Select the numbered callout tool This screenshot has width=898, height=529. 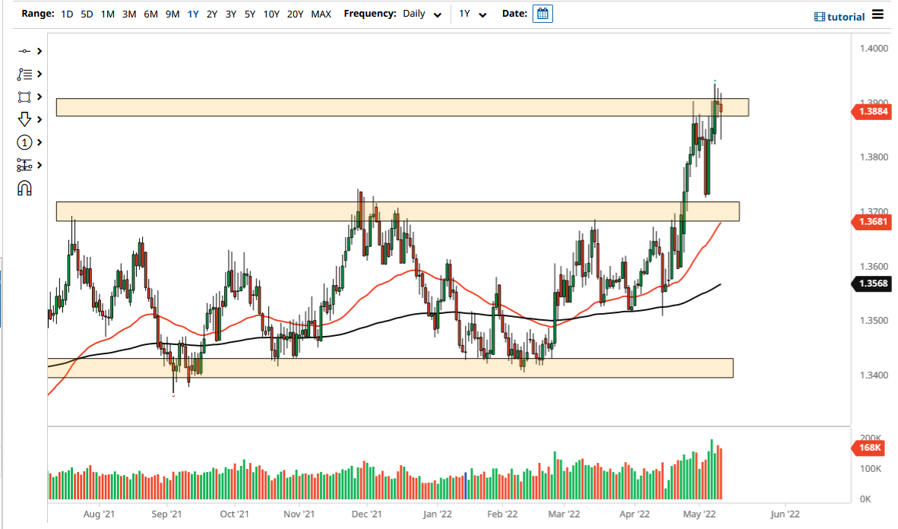[x=23, y=142]
